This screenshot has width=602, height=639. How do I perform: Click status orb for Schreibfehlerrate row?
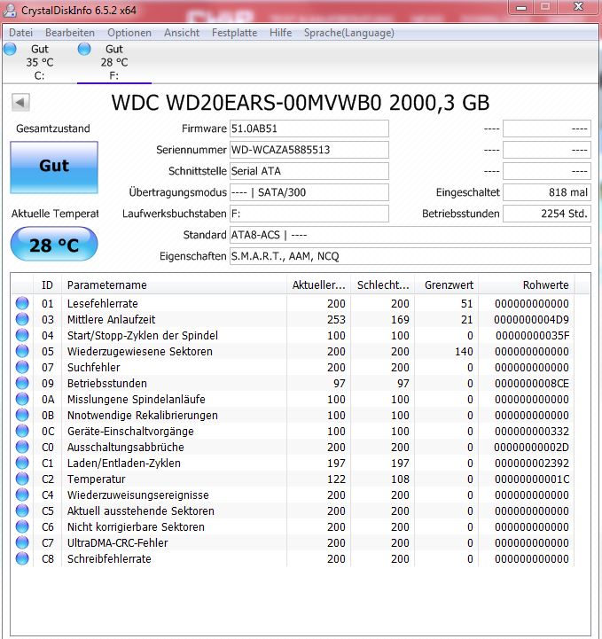coord(22,558)
